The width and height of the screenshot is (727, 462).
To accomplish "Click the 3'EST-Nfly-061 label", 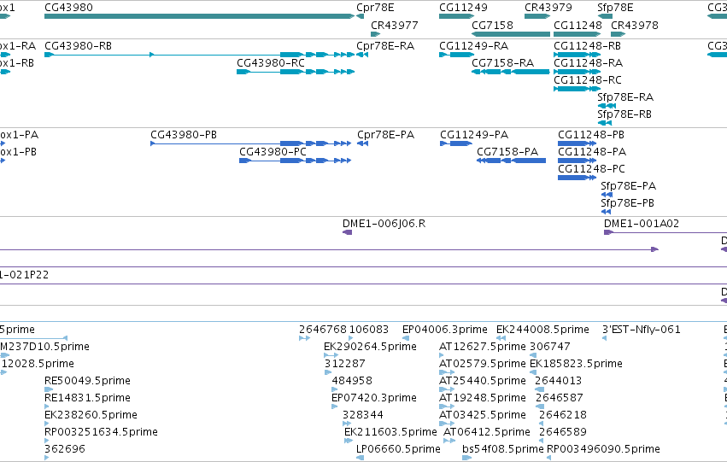I will coord(642,330).
